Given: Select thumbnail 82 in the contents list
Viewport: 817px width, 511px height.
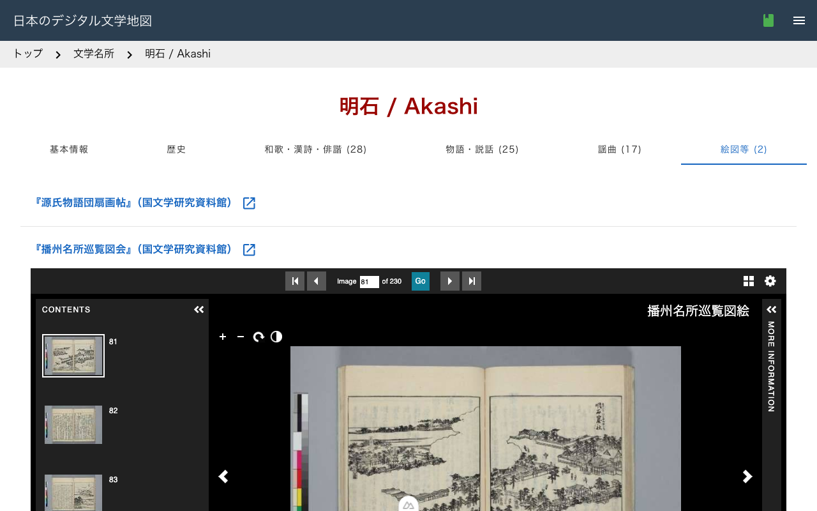Looking at the screenshot, I should 73,424.
